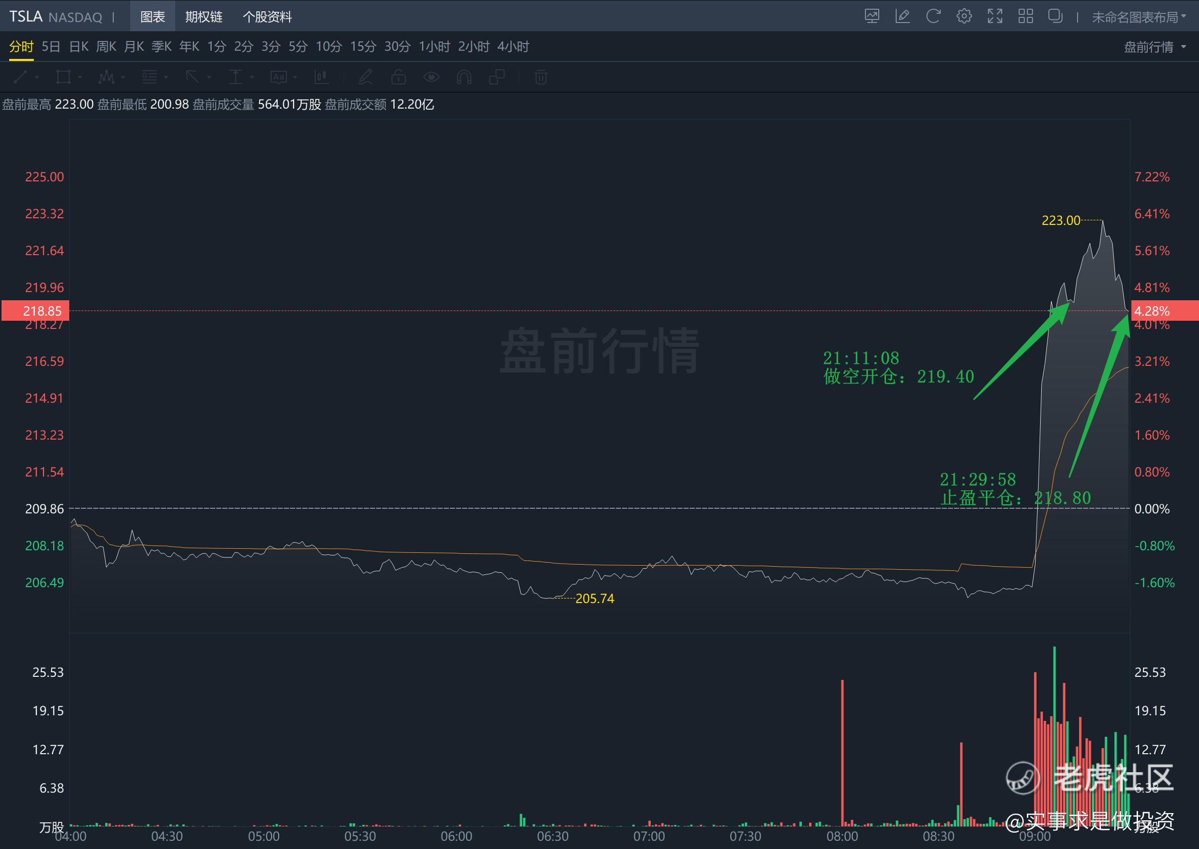Select the 年K timeframe
The width and height of the screenshot is (1199, 849).
click(x=189, y=47)
